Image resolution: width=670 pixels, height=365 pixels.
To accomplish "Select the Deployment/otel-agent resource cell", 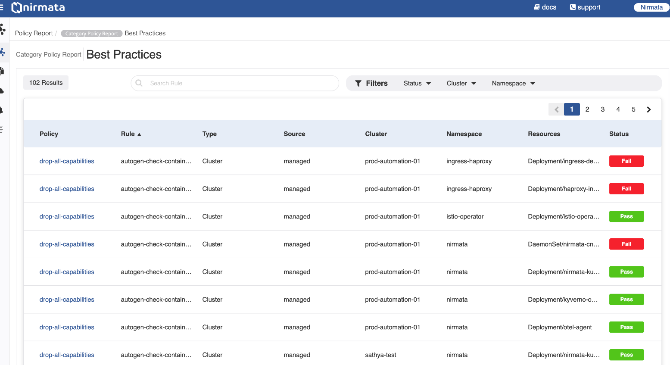I will pyautogui.click(x=560, y=328).
